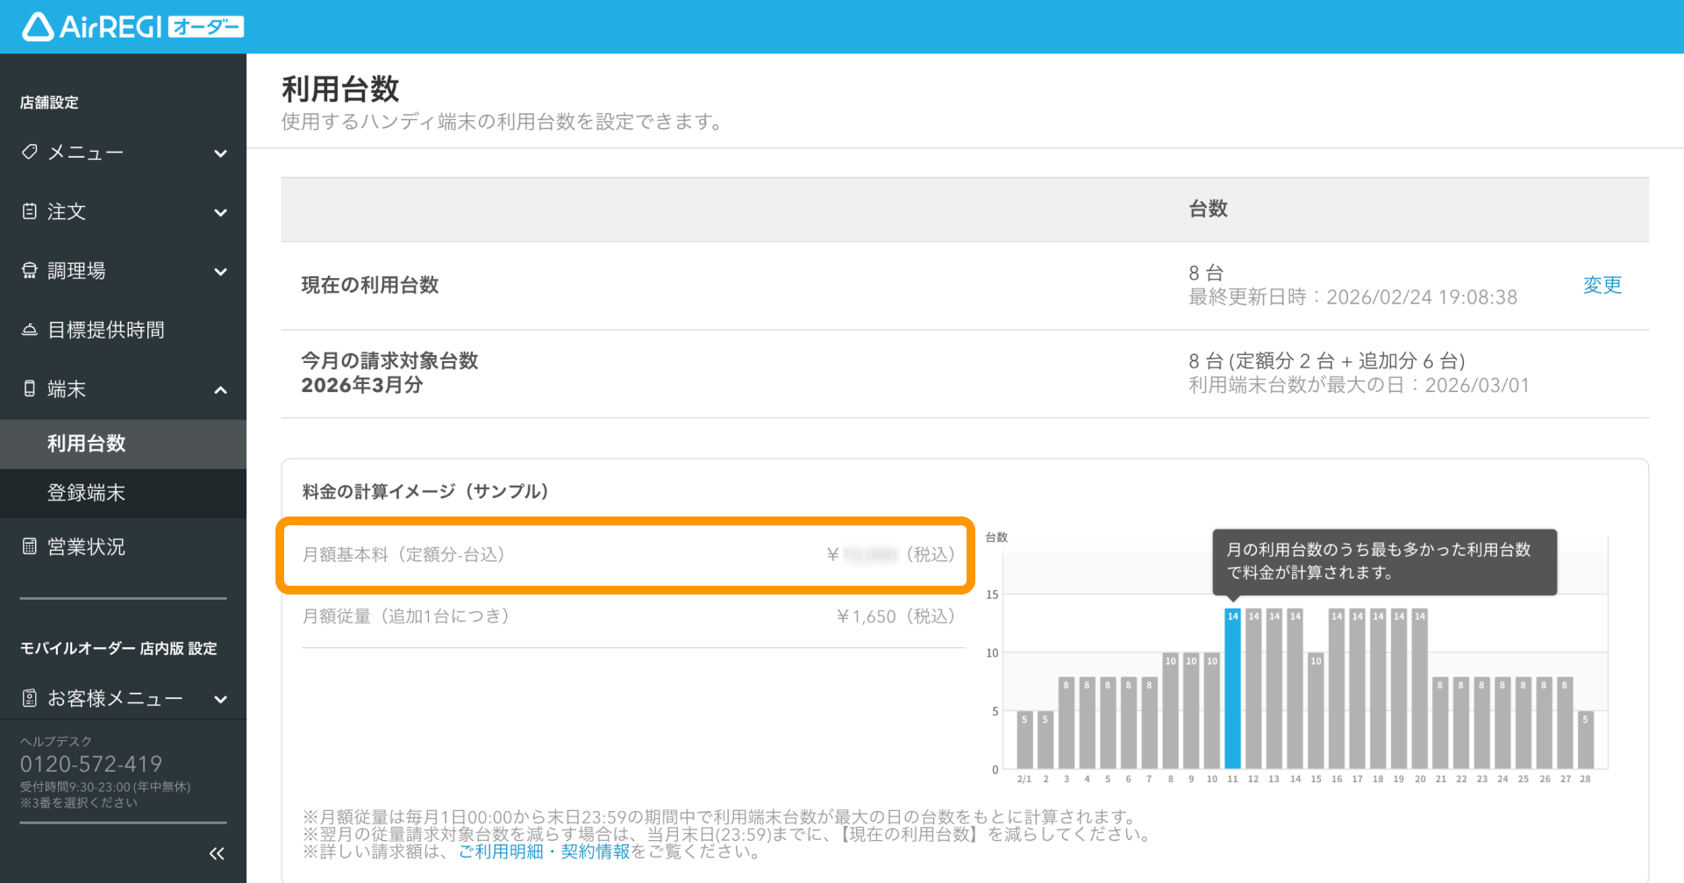Click the お客様メニュー icon

coord(30,698)
